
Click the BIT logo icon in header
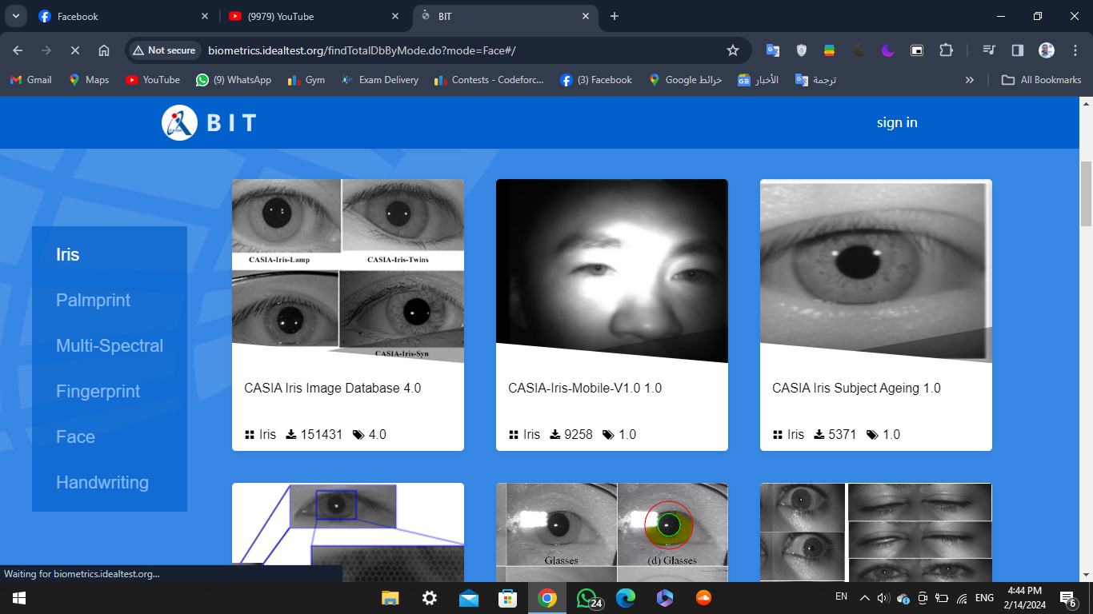[x=179, y=123]
